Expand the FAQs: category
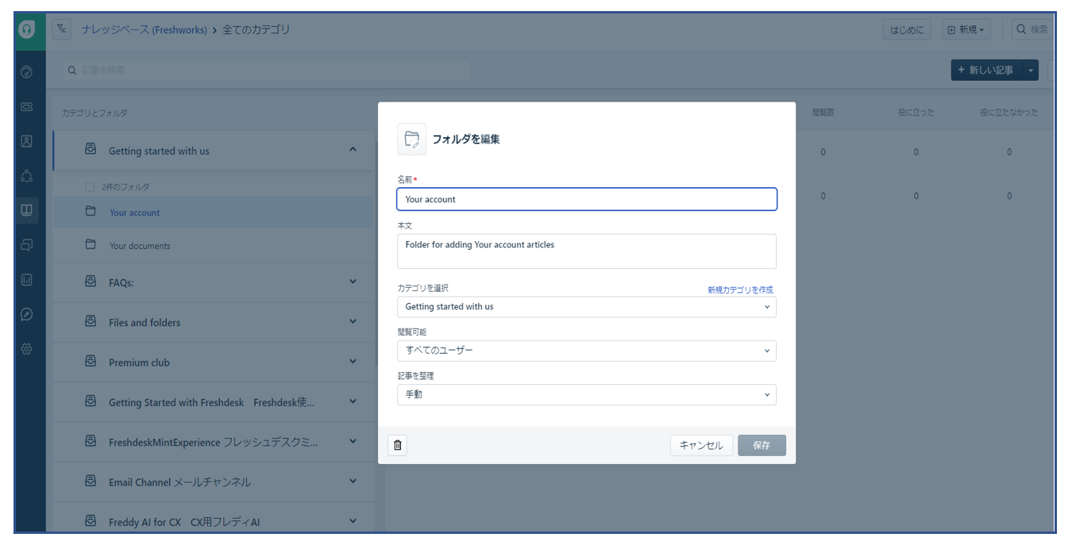The width and height of the screenshot is (1076, 545). coord(353,282)
